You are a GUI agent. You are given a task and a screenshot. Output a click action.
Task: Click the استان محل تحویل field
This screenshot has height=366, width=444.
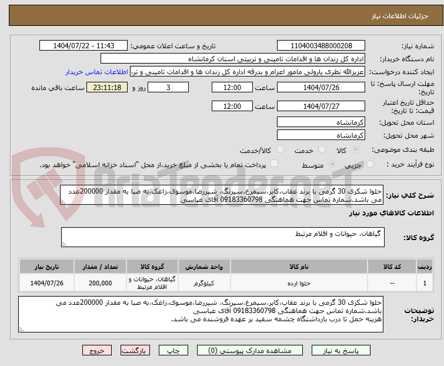coord(321,122)
